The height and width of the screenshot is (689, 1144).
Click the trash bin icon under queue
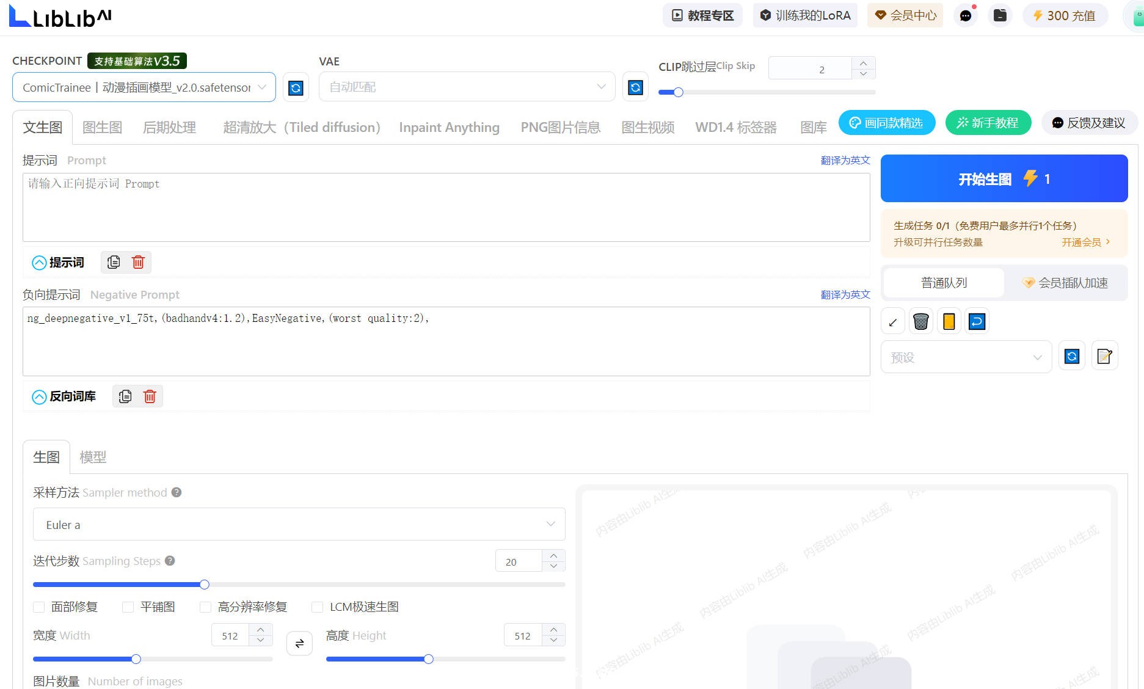pos(921,321)
